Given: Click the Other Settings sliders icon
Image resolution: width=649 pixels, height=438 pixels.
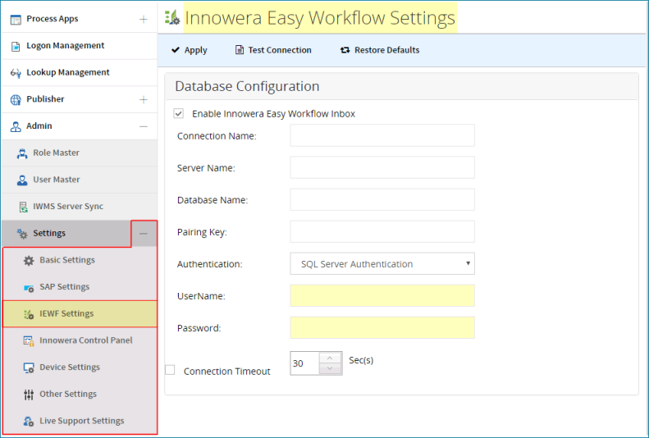Looking at the screenshot, I should pos(29,395).
